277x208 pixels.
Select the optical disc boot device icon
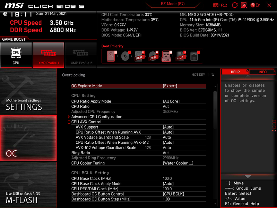point(125,56)
